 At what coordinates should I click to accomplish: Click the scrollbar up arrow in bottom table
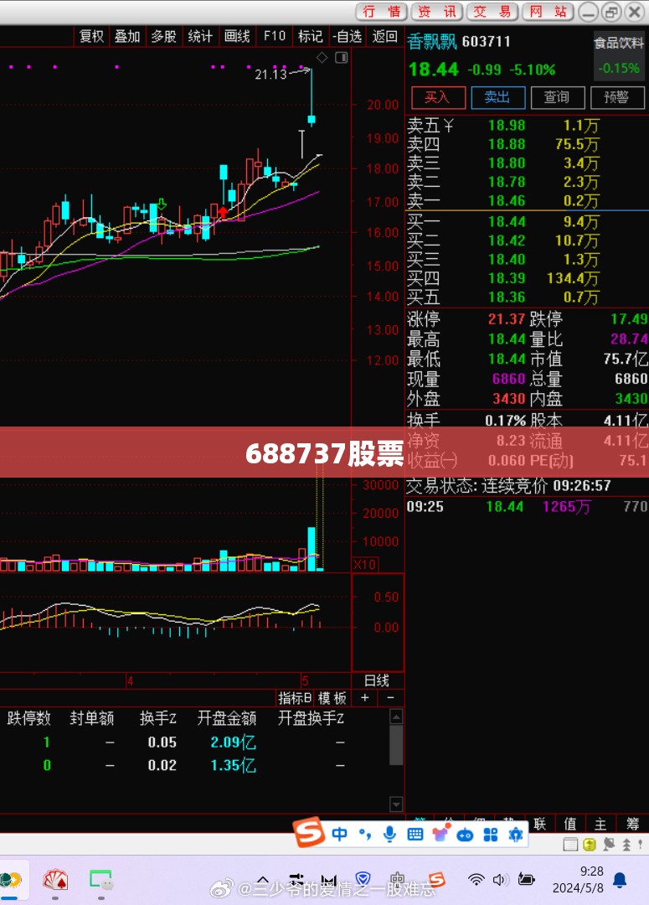396,716
